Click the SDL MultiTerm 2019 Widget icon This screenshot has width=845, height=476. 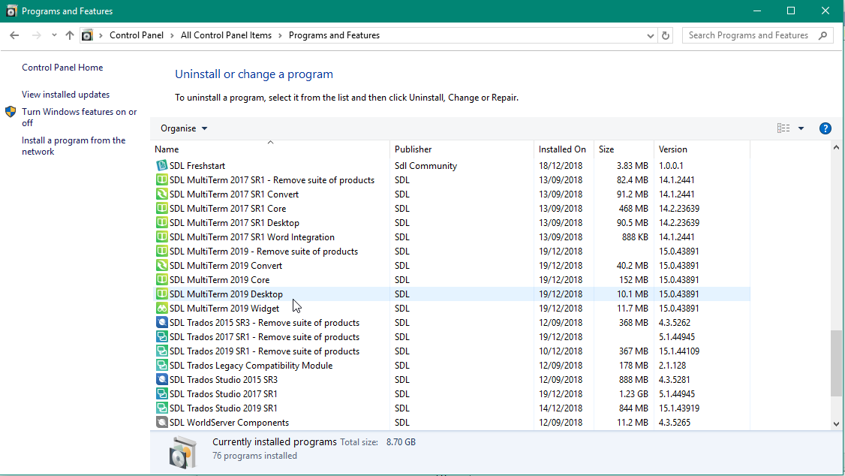[161, 309]
